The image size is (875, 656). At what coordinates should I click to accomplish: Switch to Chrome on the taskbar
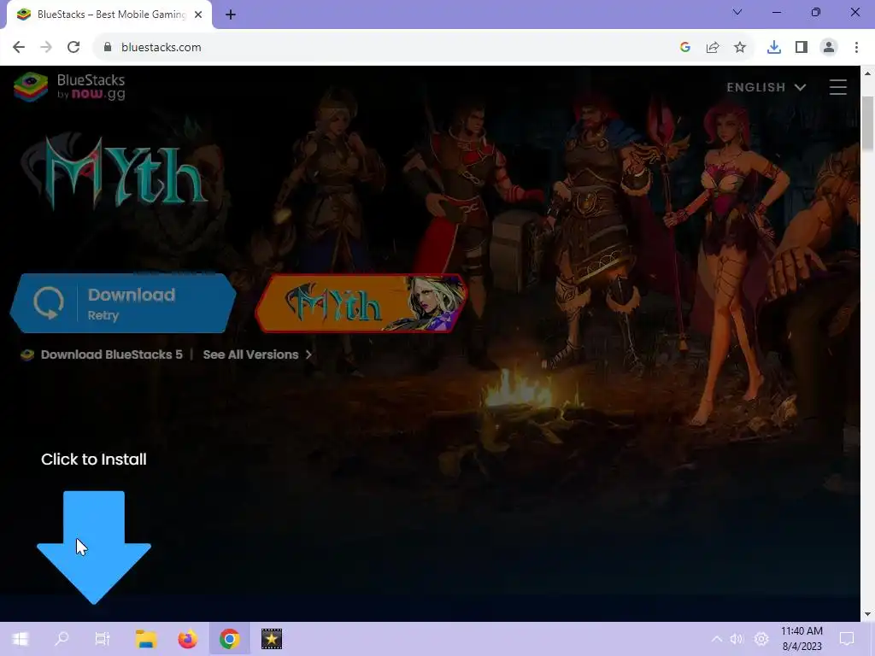coord(229,639)
